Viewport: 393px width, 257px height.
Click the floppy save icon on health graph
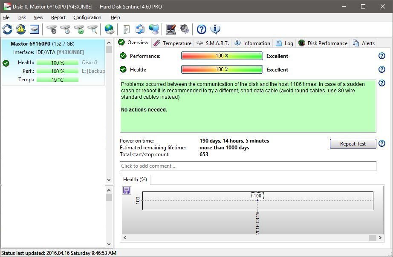point(126,191)
